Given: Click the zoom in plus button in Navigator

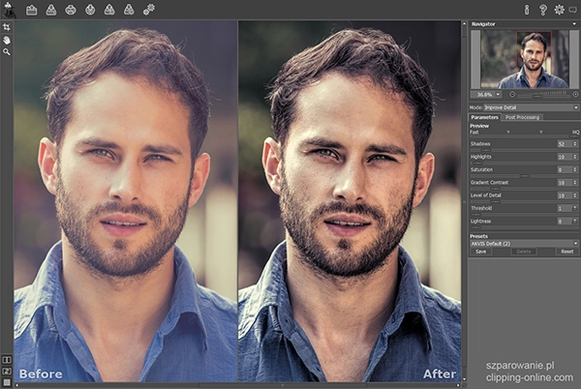Looking at the screenshot, I should [x=574, y=94].
